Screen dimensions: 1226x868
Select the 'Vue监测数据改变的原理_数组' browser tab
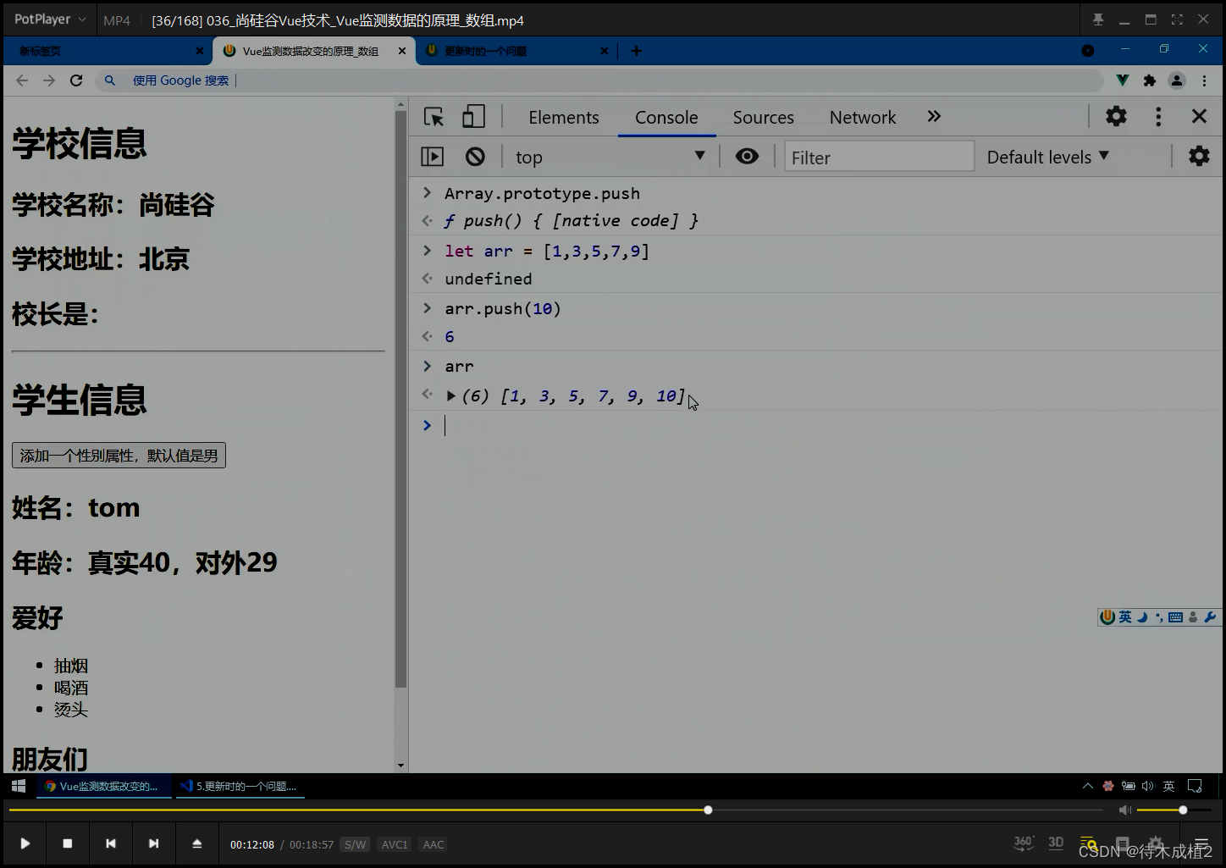(310, 51)
